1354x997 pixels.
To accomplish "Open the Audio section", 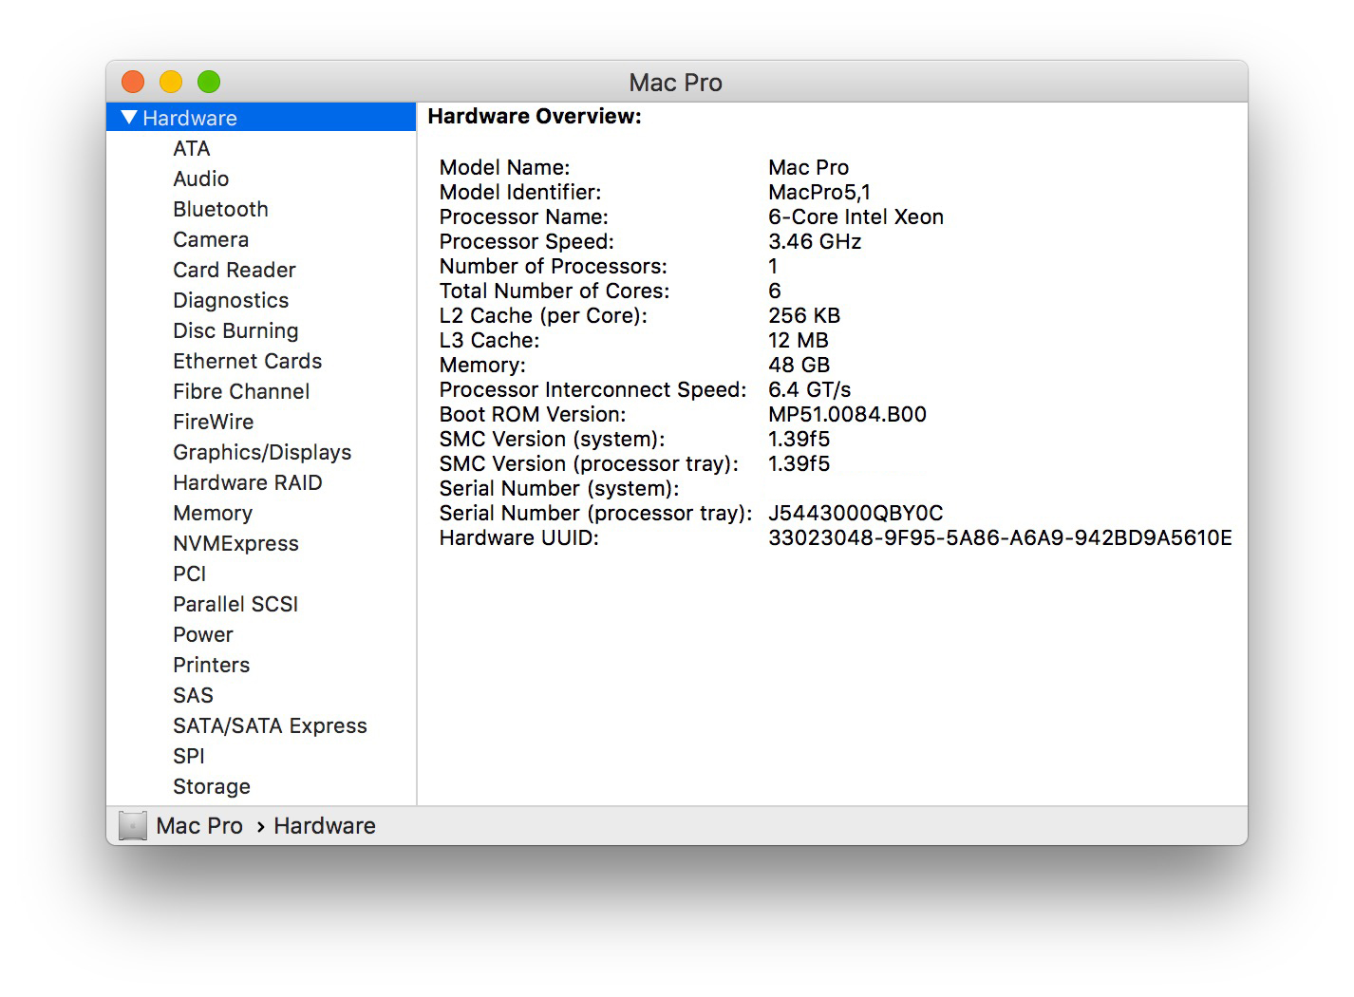I will click(200, 179).
